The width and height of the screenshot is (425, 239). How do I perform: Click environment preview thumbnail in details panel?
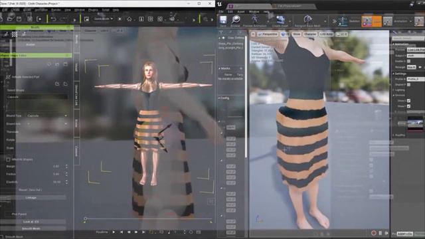click(x=415, y=123)
